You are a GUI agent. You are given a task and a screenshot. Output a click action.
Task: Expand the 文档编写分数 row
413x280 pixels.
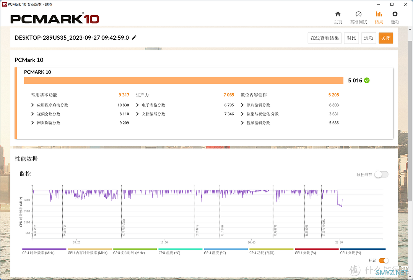coord(138,114)
